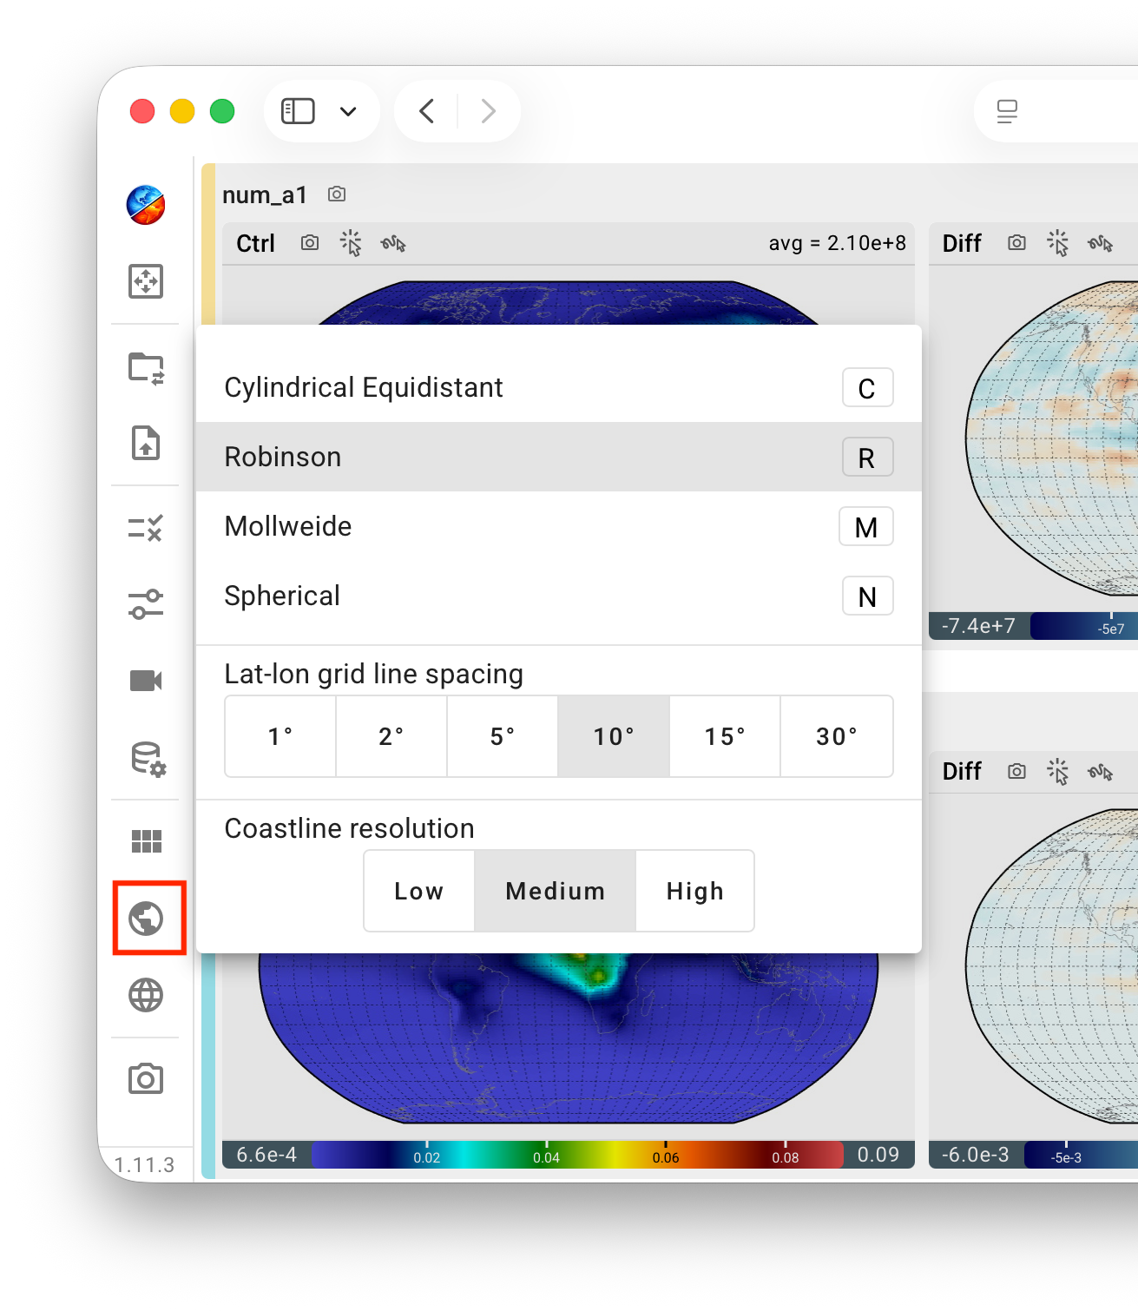
Task: Click the reset view arrows icon
Action: (146, 281)
